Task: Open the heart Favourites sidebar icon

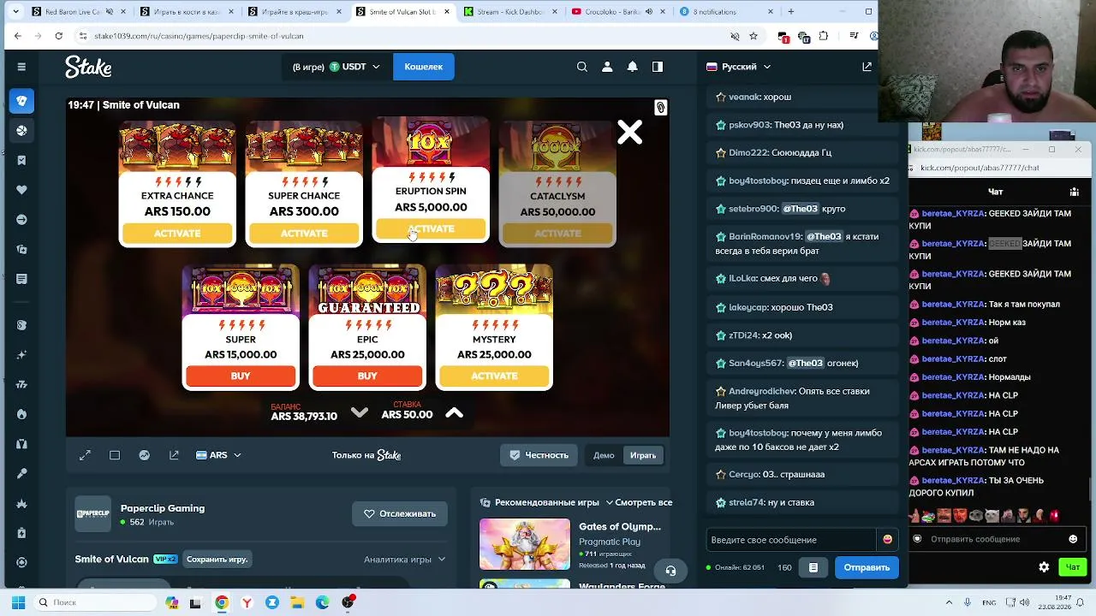Action: pos(21,190)
